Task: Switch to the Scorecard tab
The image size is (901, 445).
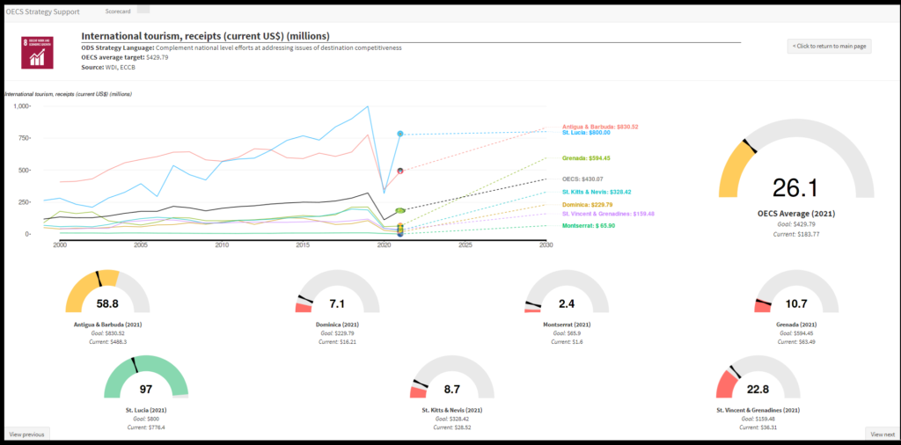Action: click(x=118, y=11)
